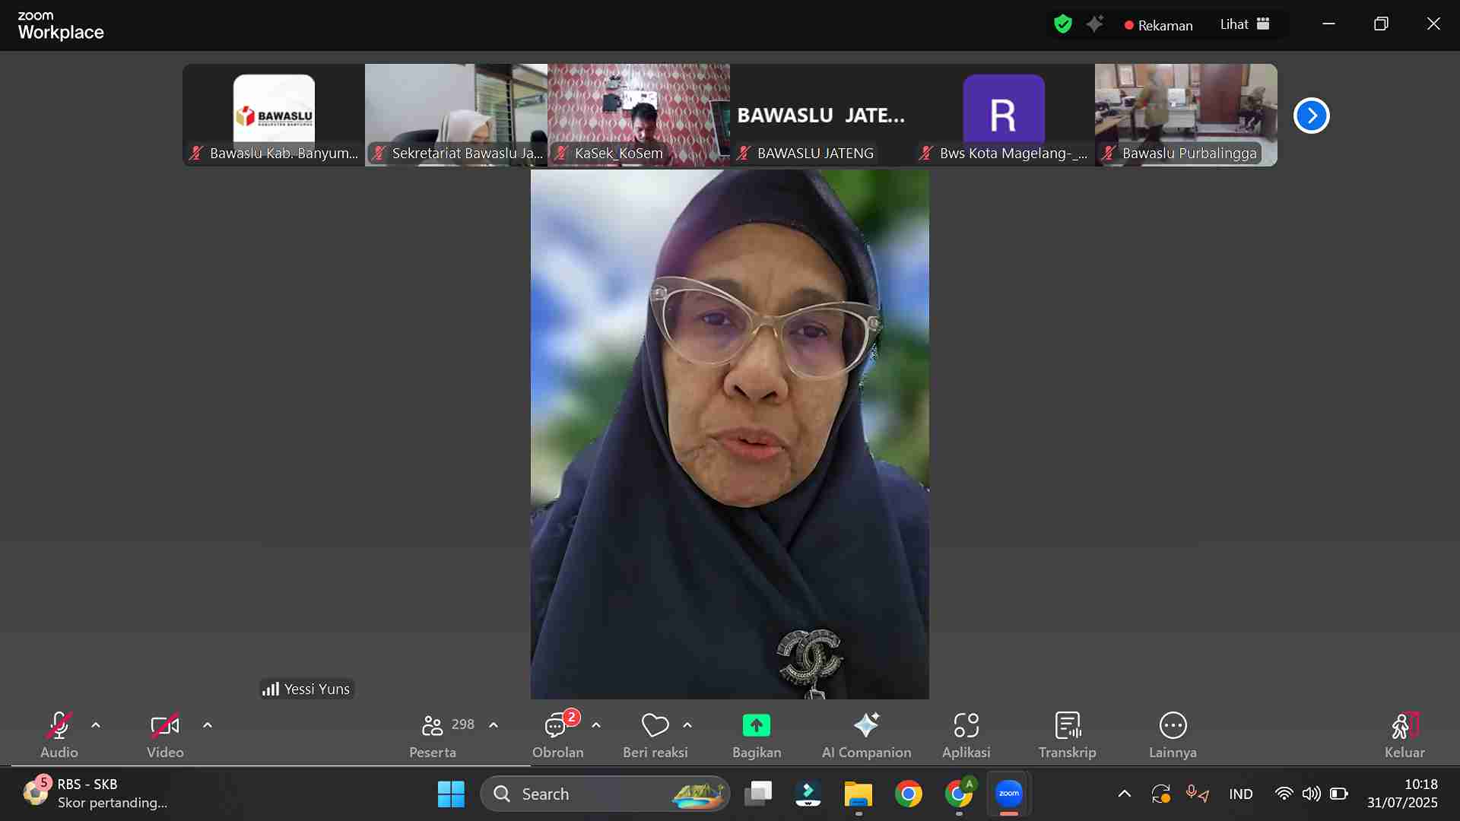Screen dimensions: 1460x821
Task: Advance to more participant videos with blue arrow
Action: tap(1311, 115)
